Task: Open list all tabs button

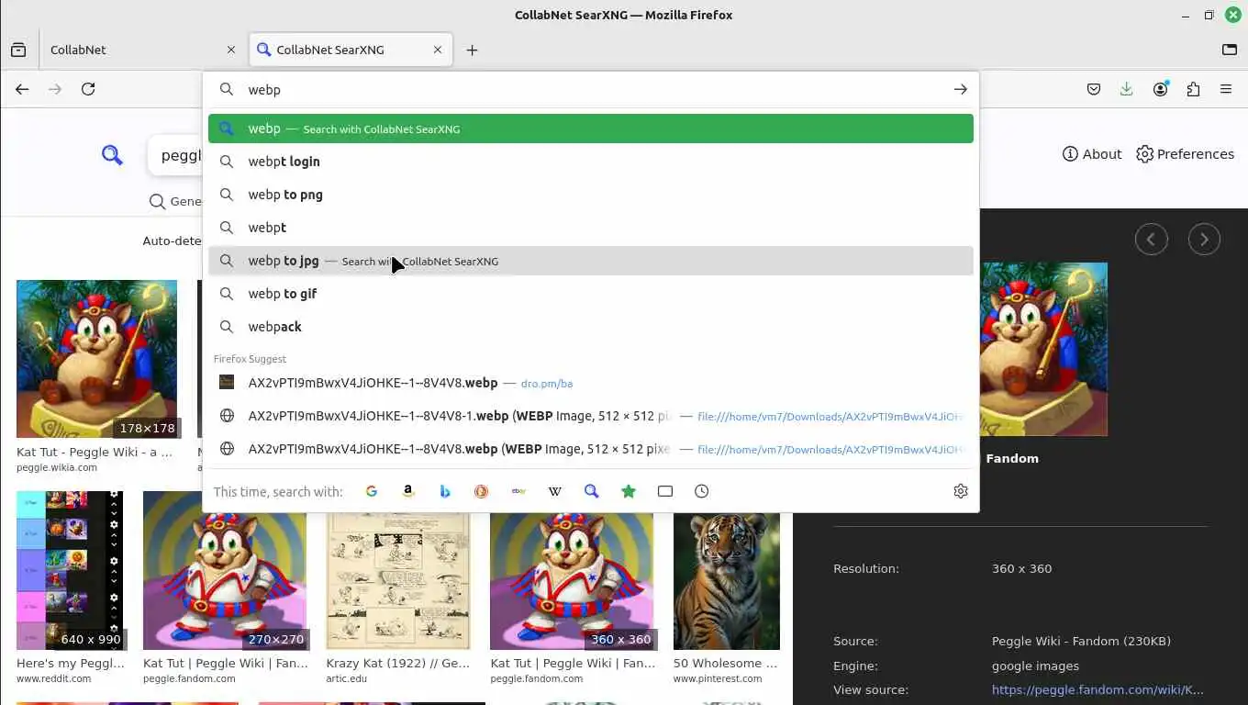Action: 1230,50
